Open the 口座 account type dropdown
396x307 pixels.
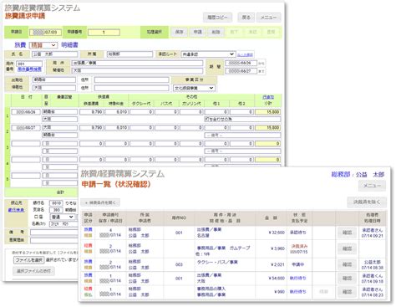62,217
